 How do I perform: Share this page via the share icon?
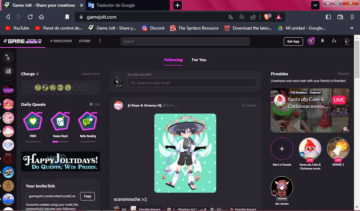253,17
